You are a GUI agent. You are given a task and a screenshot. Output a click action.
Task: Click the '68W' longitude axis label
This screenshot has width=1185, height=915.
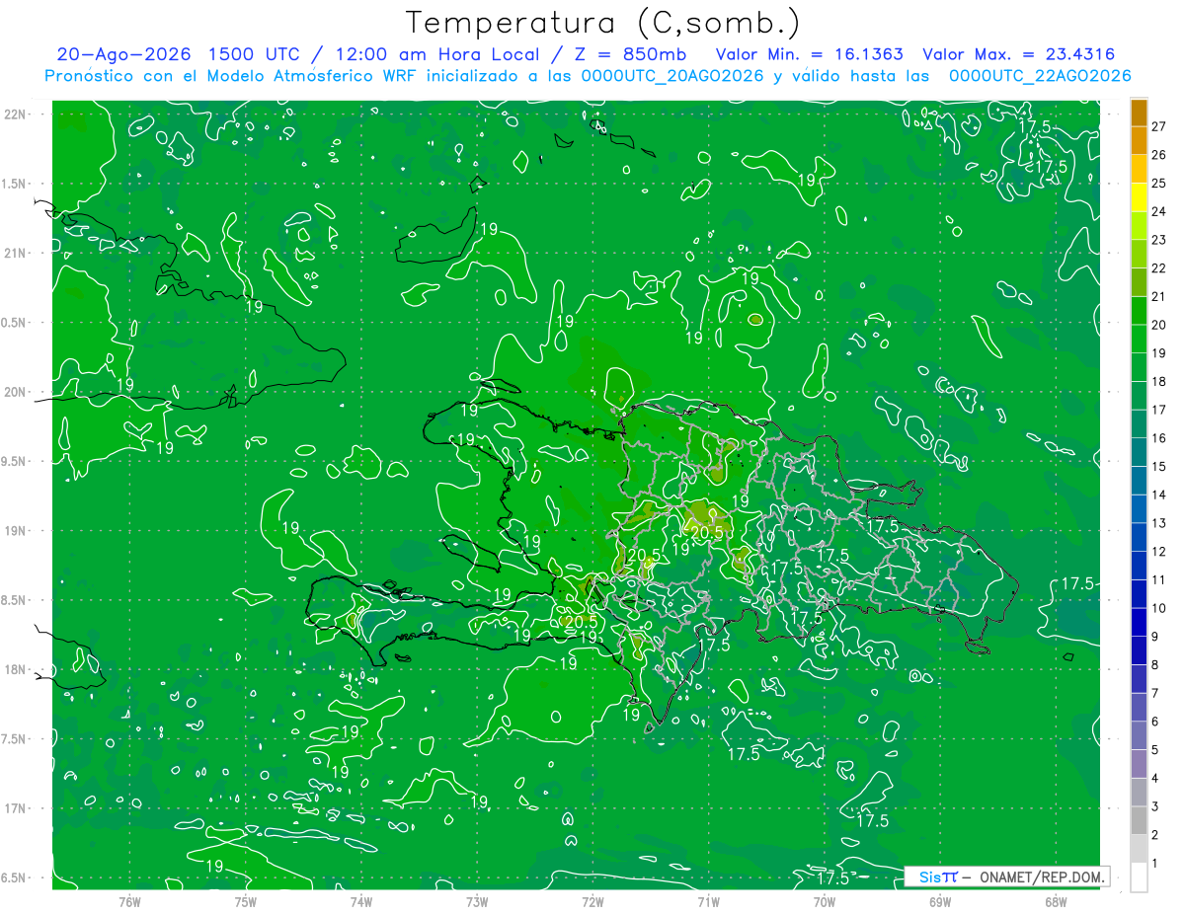point(1056,902)
